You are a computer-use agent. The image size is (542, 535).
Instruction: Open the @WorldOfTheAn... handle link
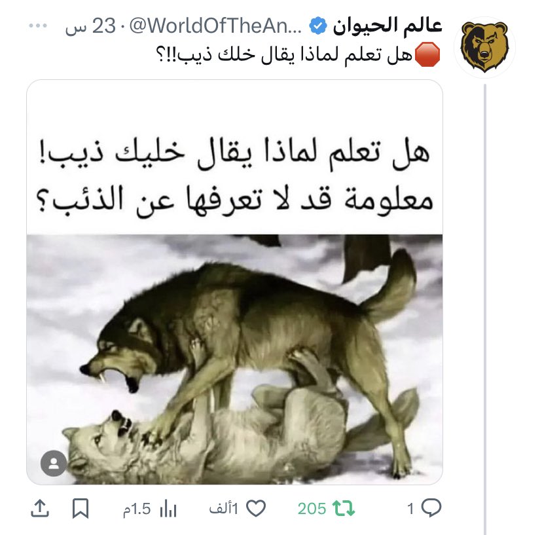tap(215, 26)
